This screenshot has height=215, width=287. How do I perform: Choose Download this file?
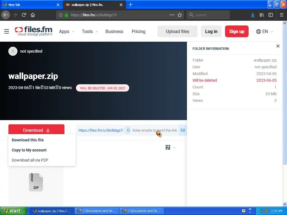[28, 140]
